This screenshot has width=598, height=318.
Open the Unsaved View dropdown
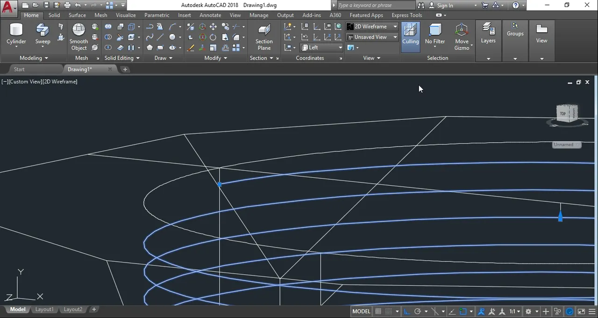[x=372, y=37]
